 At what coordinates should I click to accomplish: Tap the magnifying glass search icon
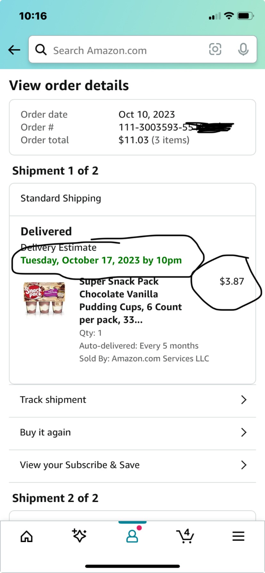[x=41, y=50]
